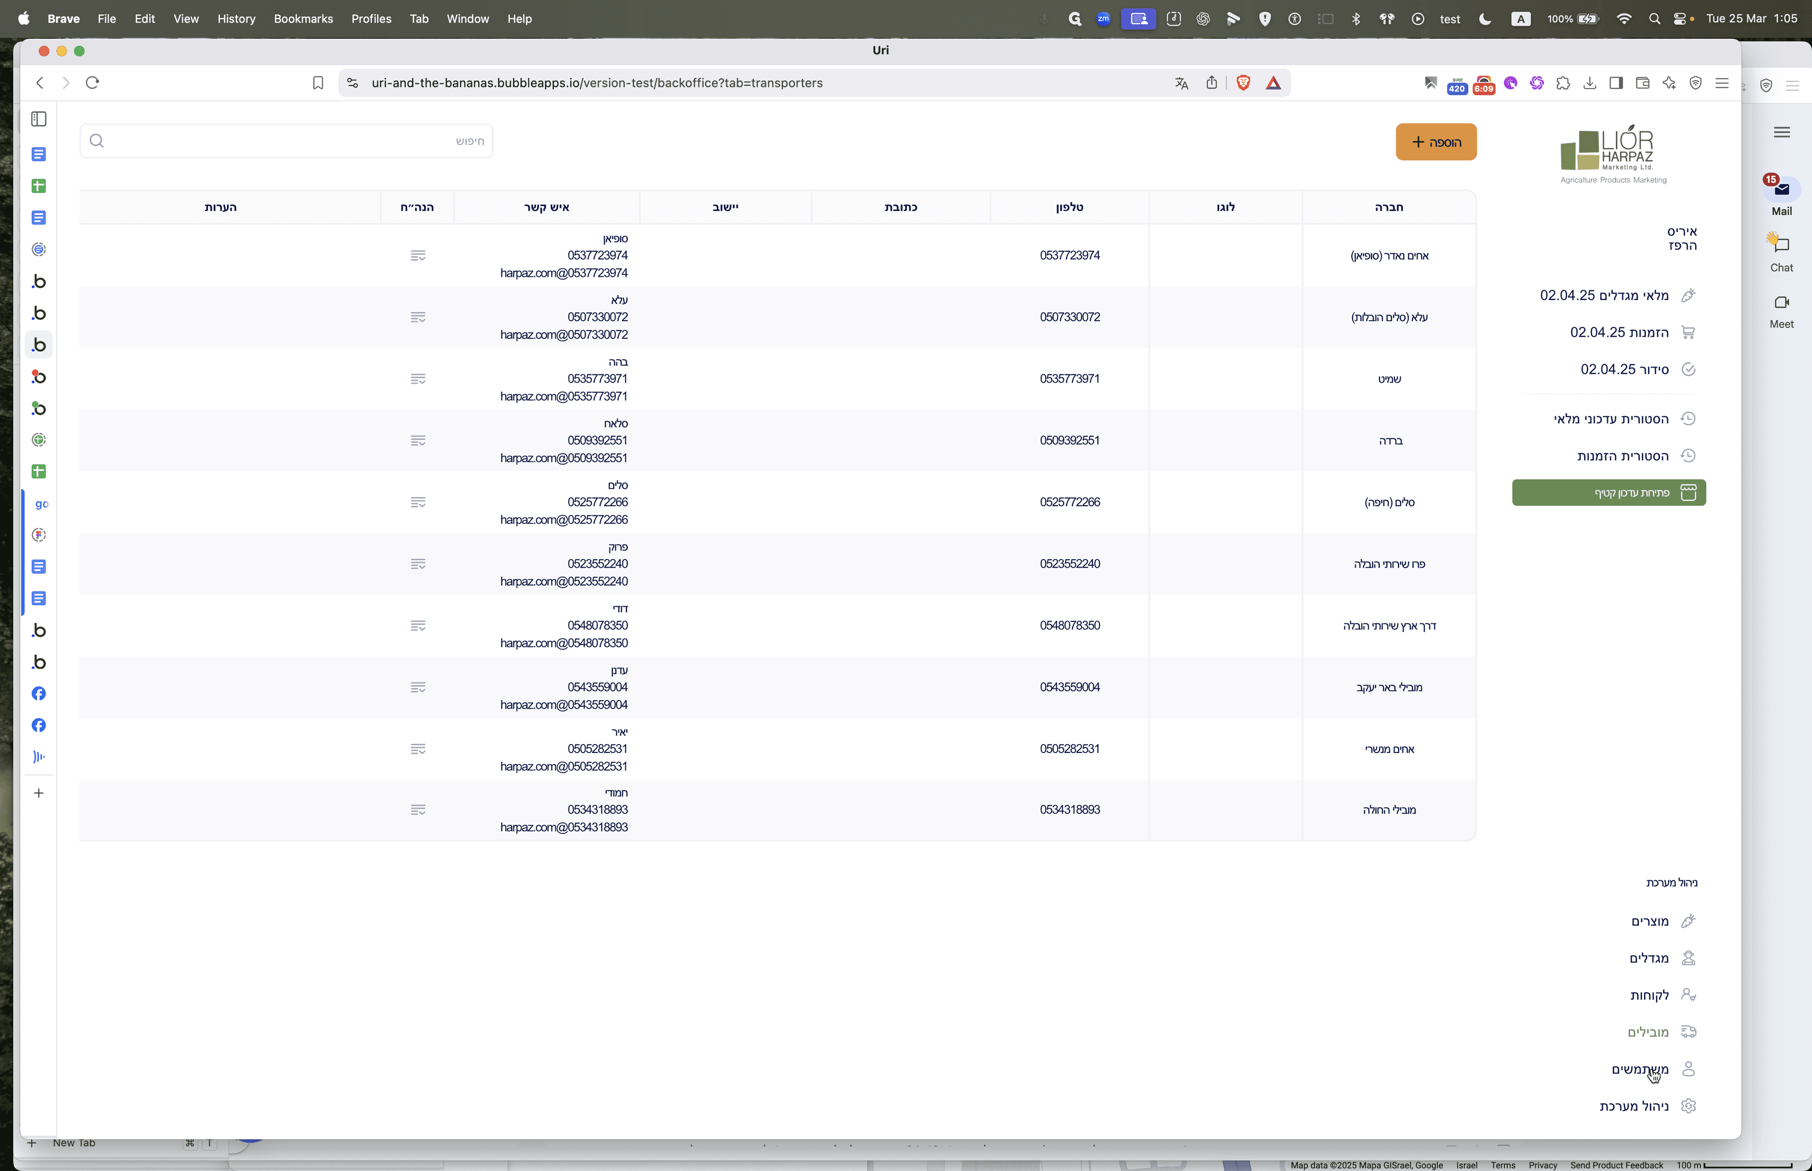
Task: Open the Bookmarks menu in menu bar
Action: [303, 19]
